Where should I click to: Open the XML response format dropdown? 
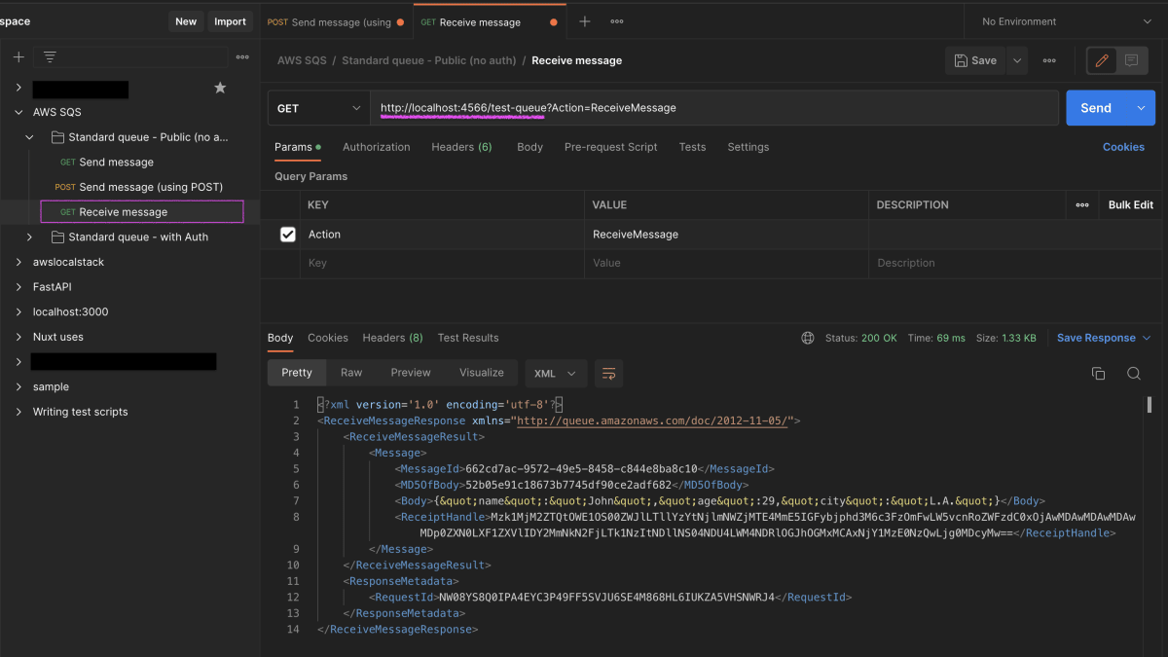coord(556,373)
